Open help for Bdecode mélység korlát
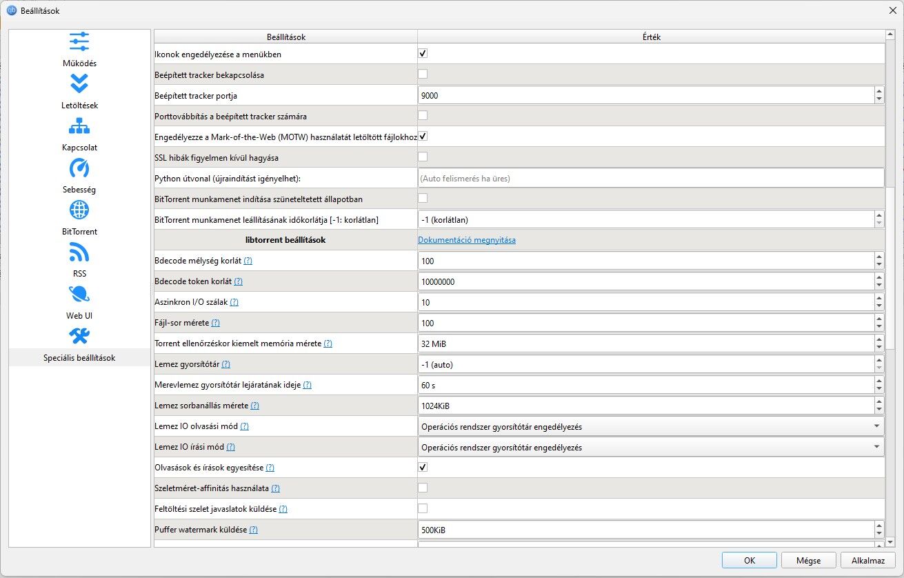The image size is (904, 578). click(x=248, y=261)
